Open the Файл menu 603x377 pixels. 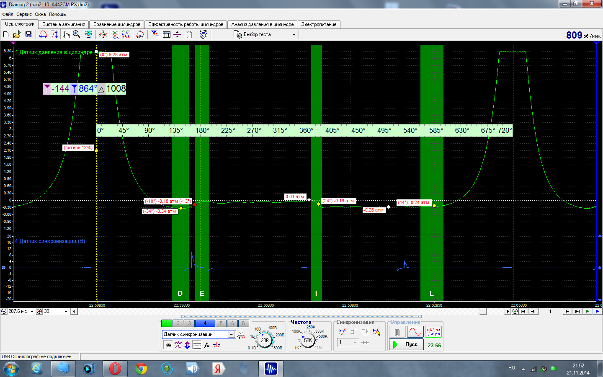[x=8, y=14]
